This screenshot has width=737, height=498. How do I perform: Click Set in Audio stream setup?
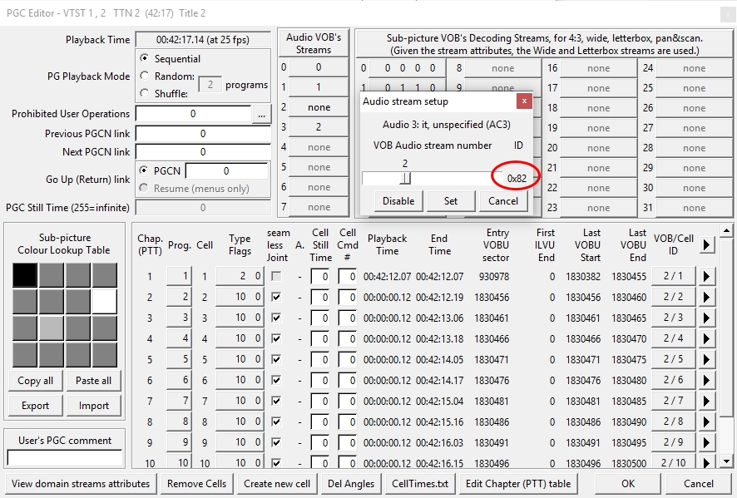click(451, 201)
